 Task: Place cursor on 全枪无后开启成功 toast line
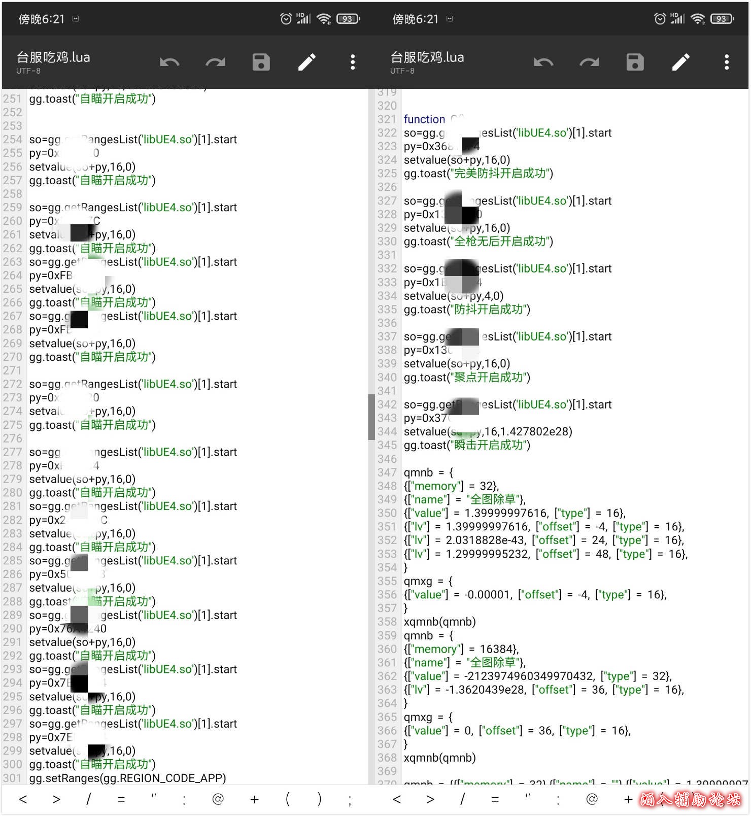point(479,242)
